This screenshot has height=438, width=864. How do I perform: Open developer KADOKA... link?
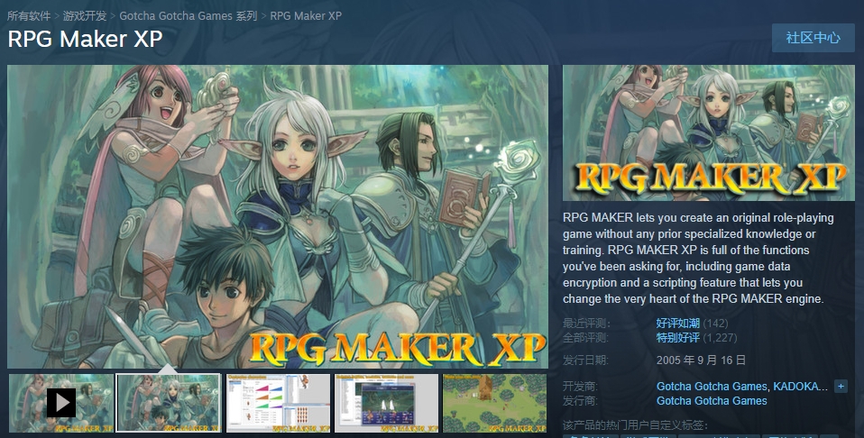tap(801, 387)
